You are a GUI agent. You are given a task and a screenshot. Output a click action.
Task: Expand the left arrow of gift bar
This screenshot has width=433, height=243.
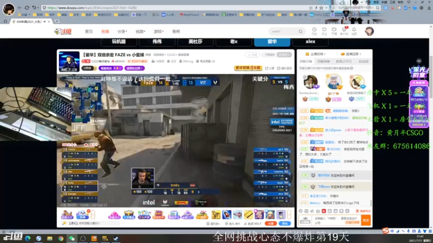[93, 214]
